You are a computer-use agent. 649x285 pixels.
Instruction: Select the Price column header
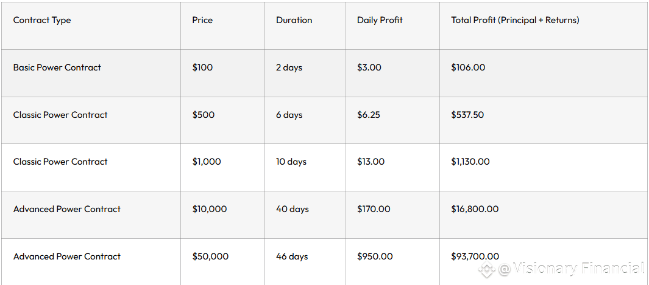pyautogui.click(x=202, y=20)
